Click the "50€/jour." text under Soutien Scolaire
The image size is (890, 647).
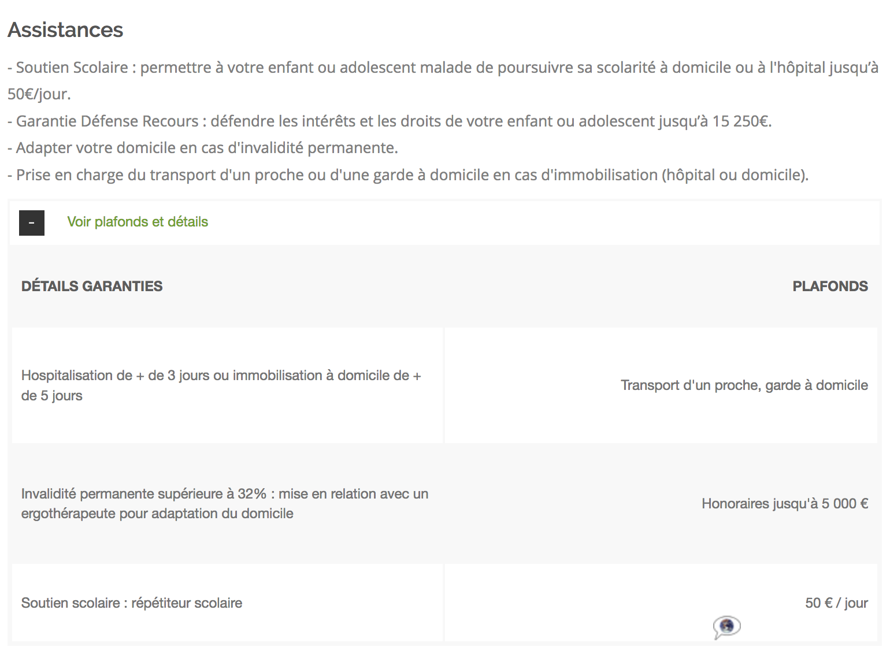[39, 94]
